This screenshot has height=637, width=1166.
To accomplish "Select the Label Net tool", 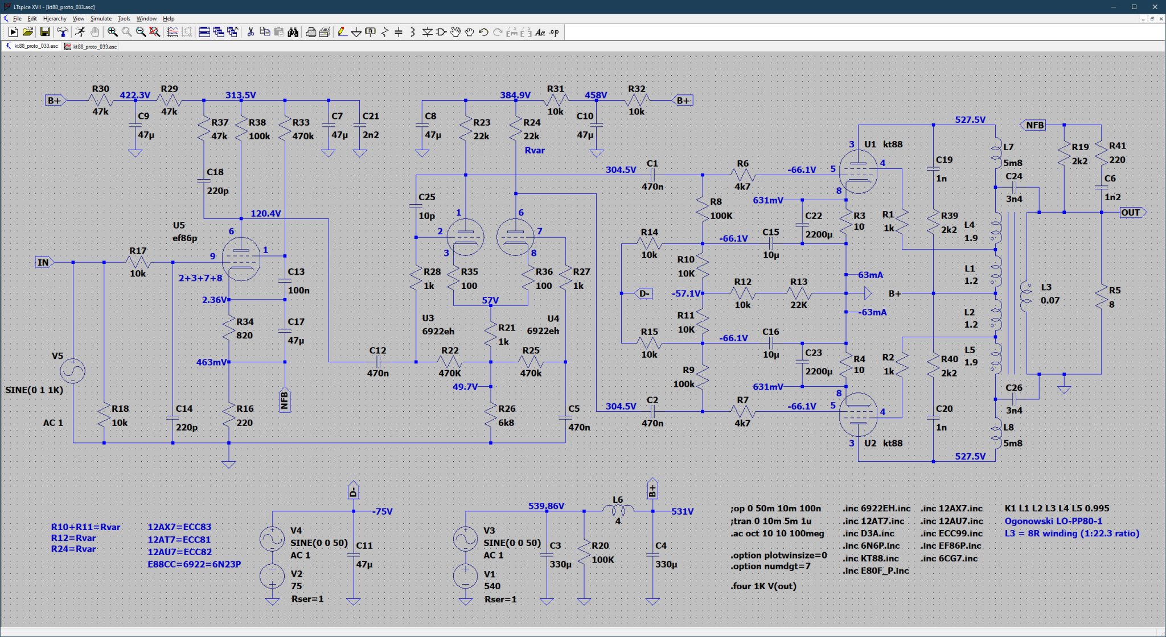I will [371, 32].
